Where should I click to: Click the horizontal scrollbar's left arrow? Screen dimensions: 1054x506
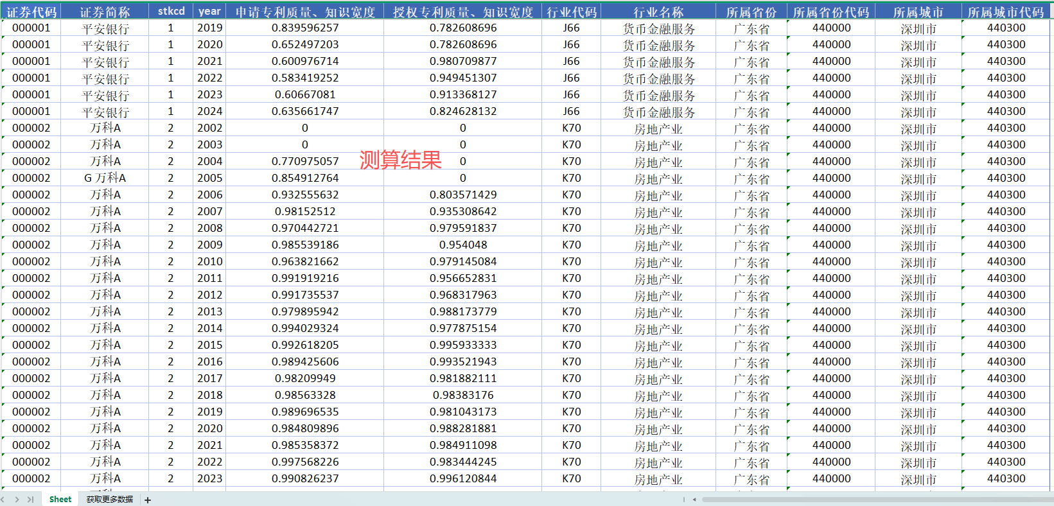click(x=694, y=500)
